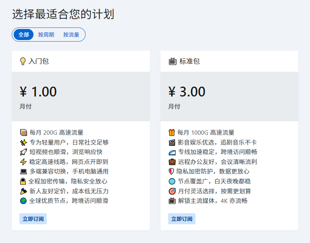Subscribe to 入门包 with 立即订阅
The image size is (310, 243).
(x=33, y=219)
